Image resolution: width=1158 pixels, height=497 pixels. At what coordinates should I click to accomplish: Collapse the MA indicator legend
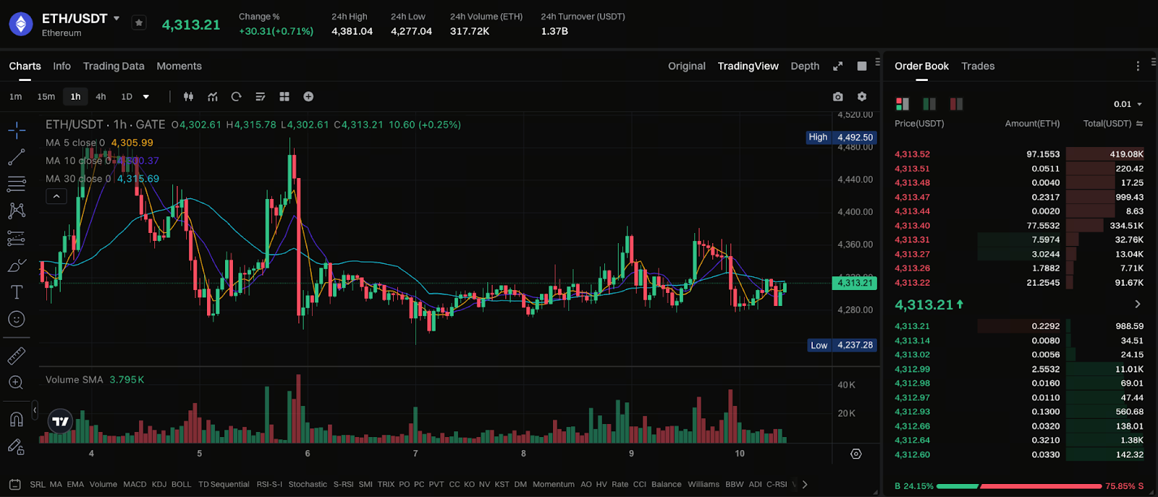(56, 196)
